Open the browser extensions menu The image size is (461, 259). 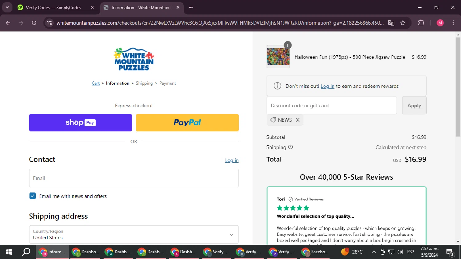click(421, 23)
